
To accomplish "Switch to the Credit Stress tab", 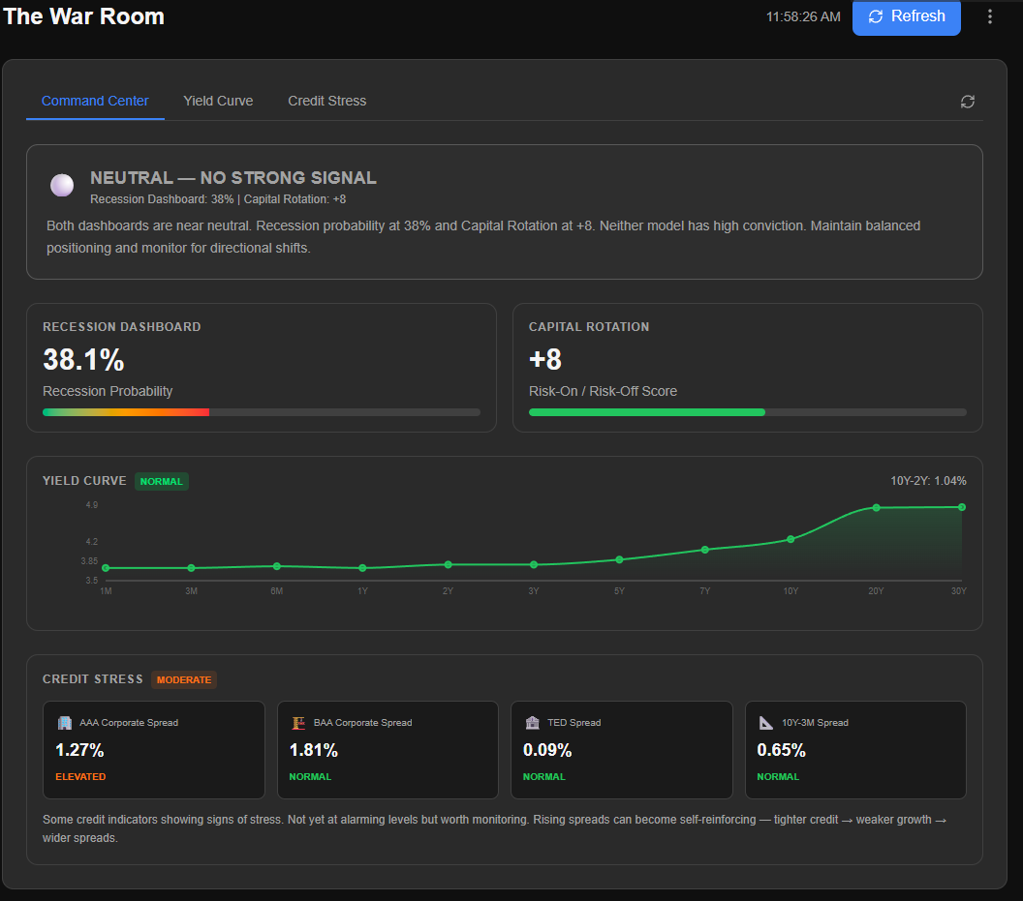I will [326, 101].
